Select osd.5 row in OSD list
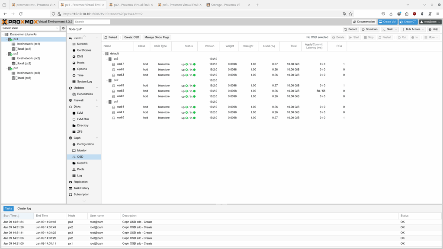The height and width of the screenshot is (249, 443). (223, 91)
